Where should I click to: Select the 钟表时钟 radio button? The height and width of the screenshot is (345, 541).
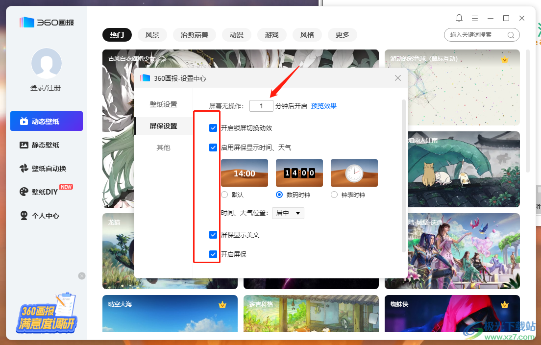(x=334, y=195)
